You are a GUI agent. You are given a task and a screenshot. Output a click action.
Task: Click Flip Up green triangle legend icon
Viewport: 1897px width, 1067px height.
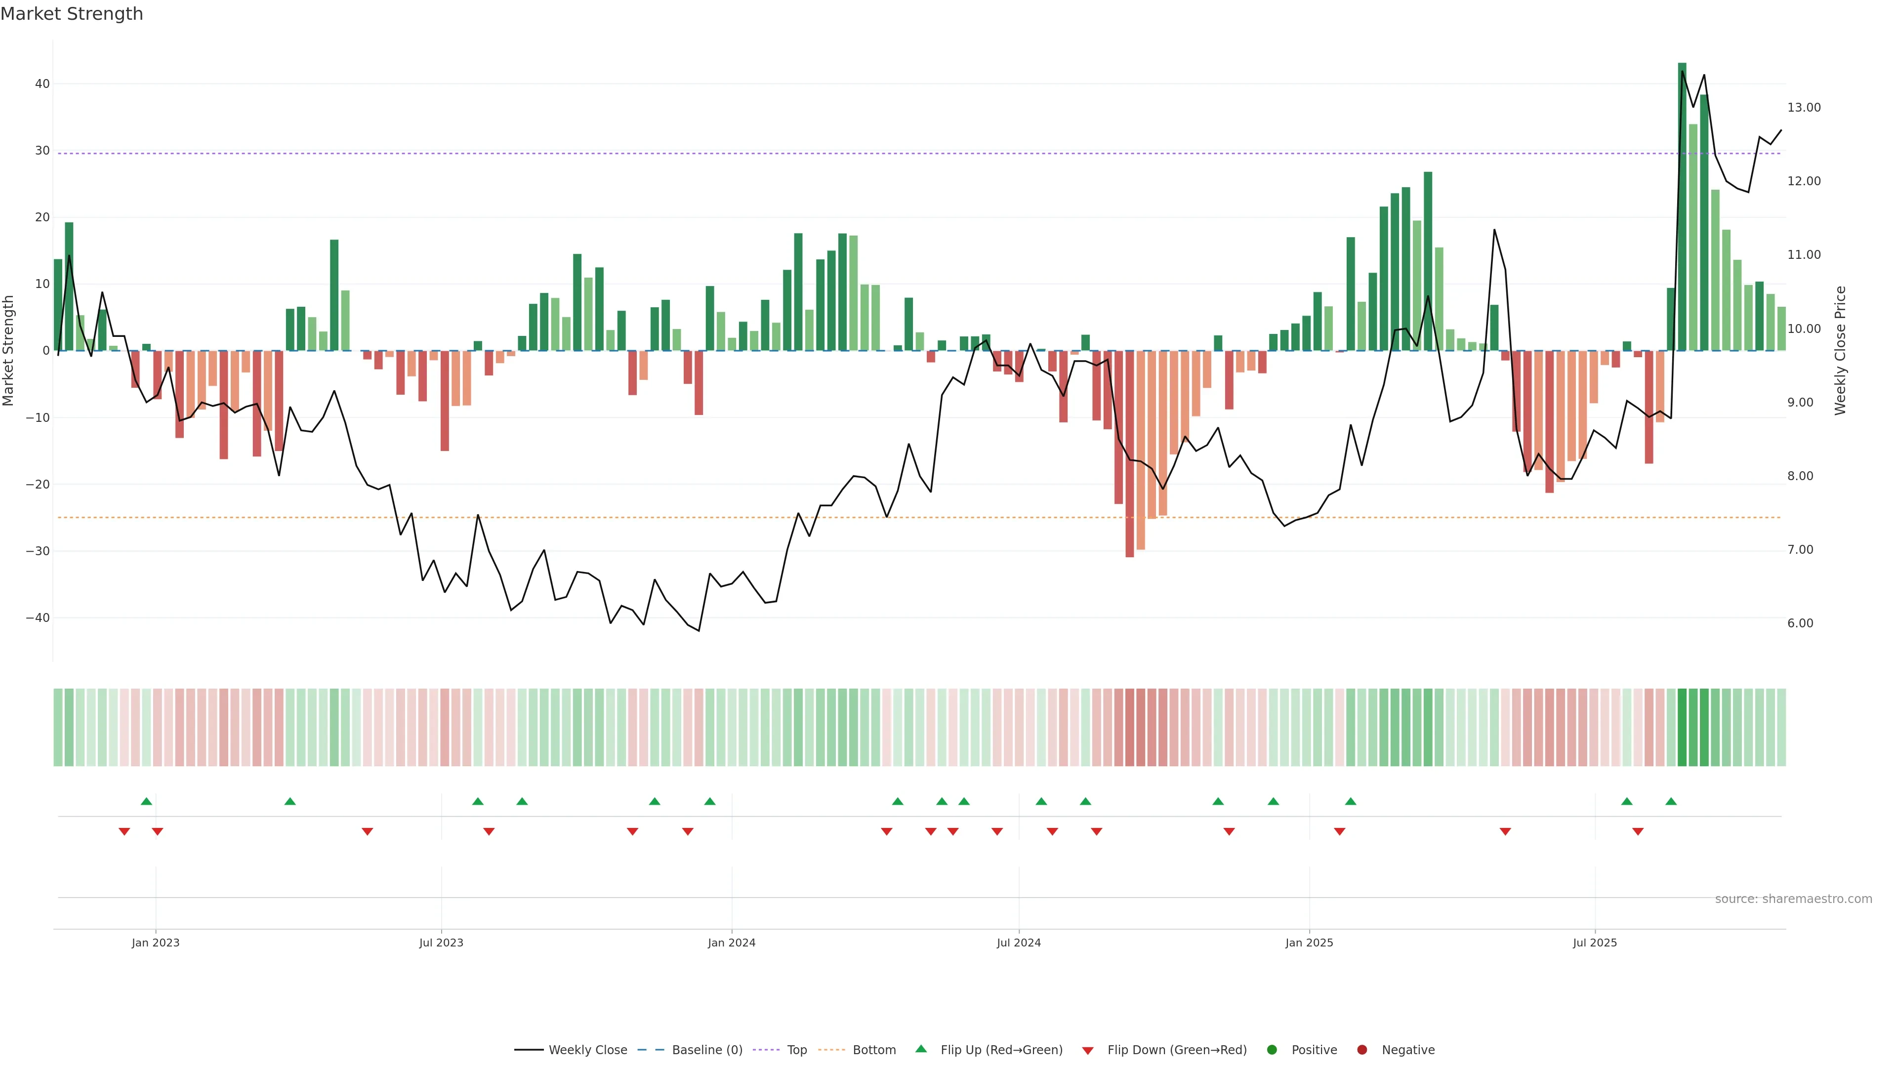(x=920, y=1049)
